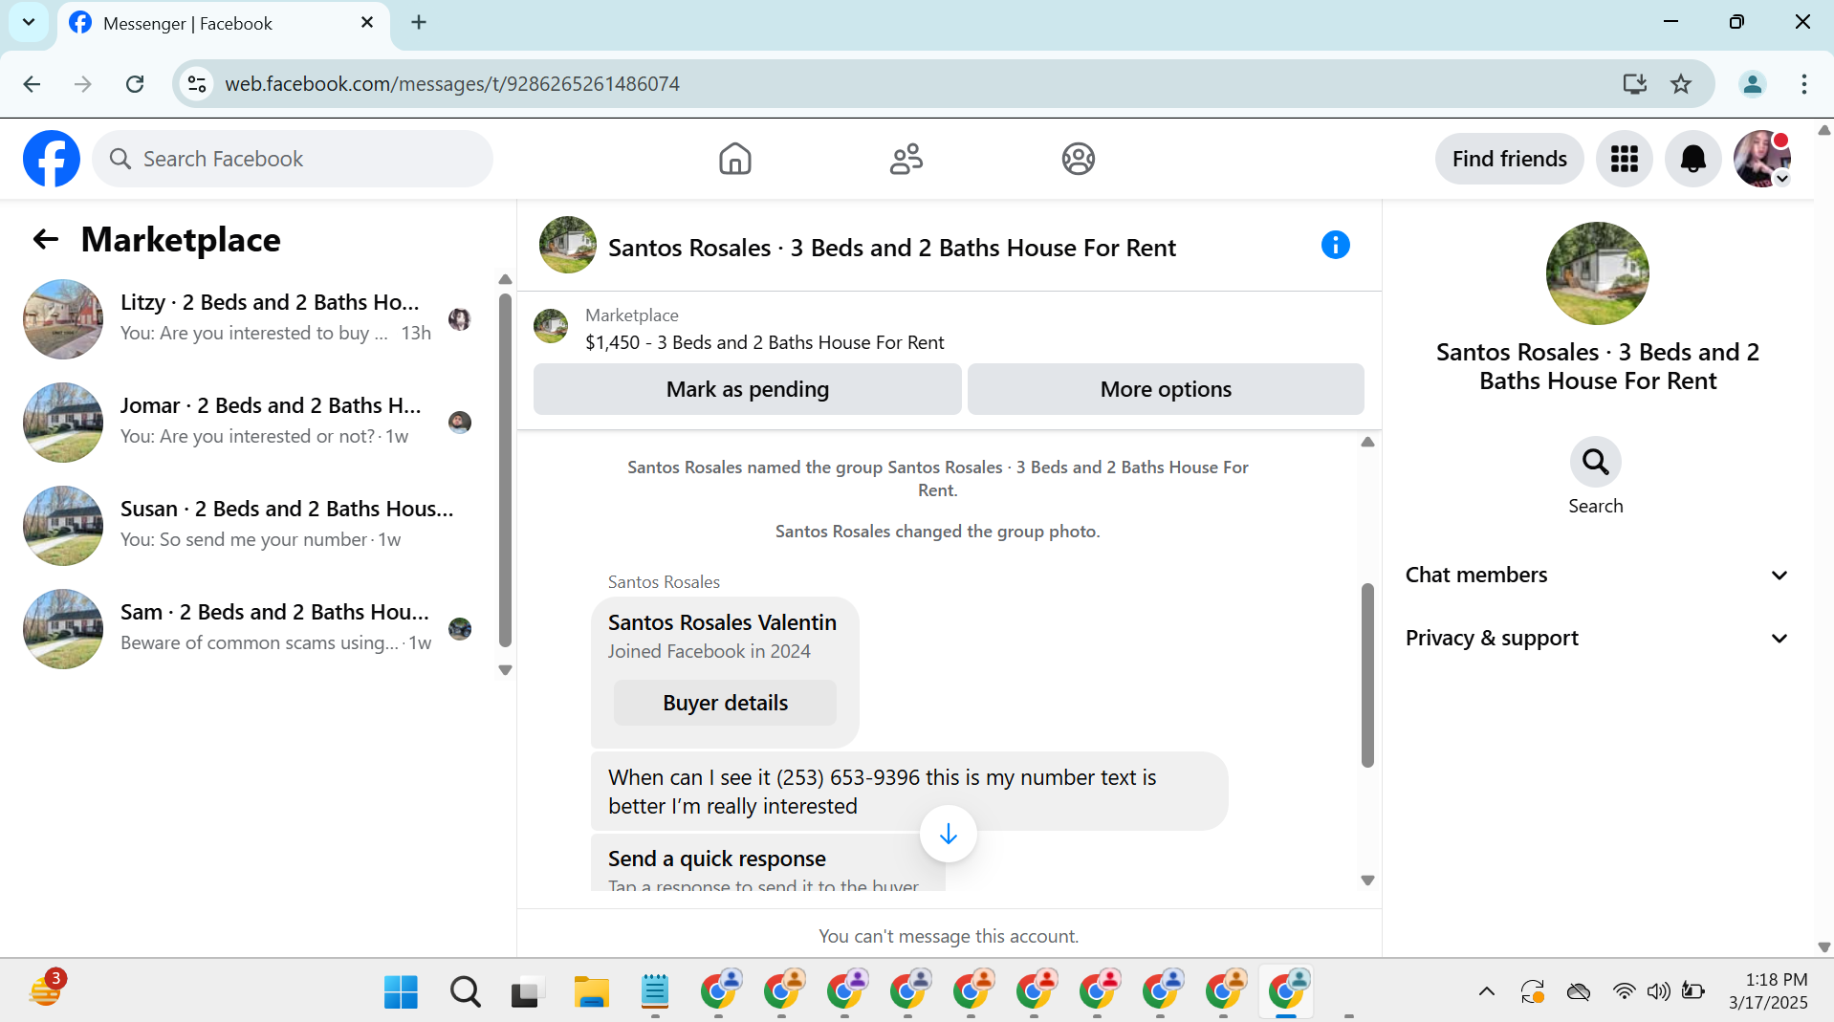Click the Buyer details button
This screenshot has height=1022, width=1834.
(x=725, y=703)
